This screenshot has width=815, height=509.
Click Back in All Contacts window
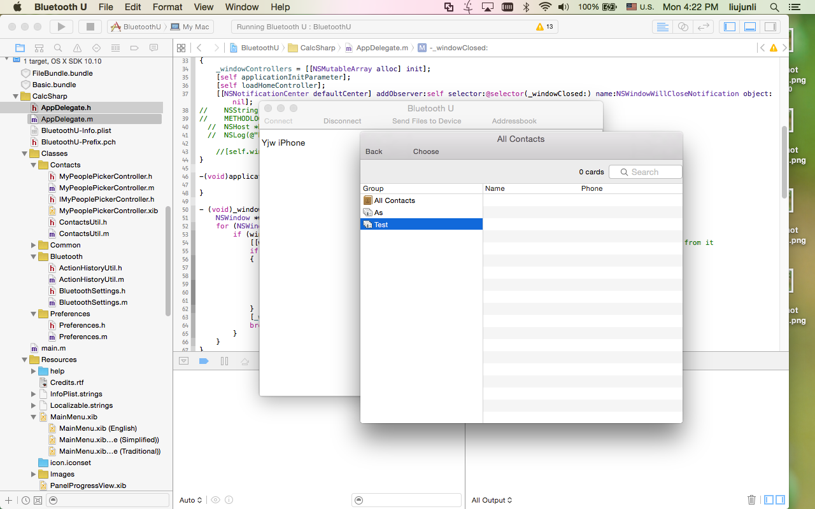click(374, 151)
